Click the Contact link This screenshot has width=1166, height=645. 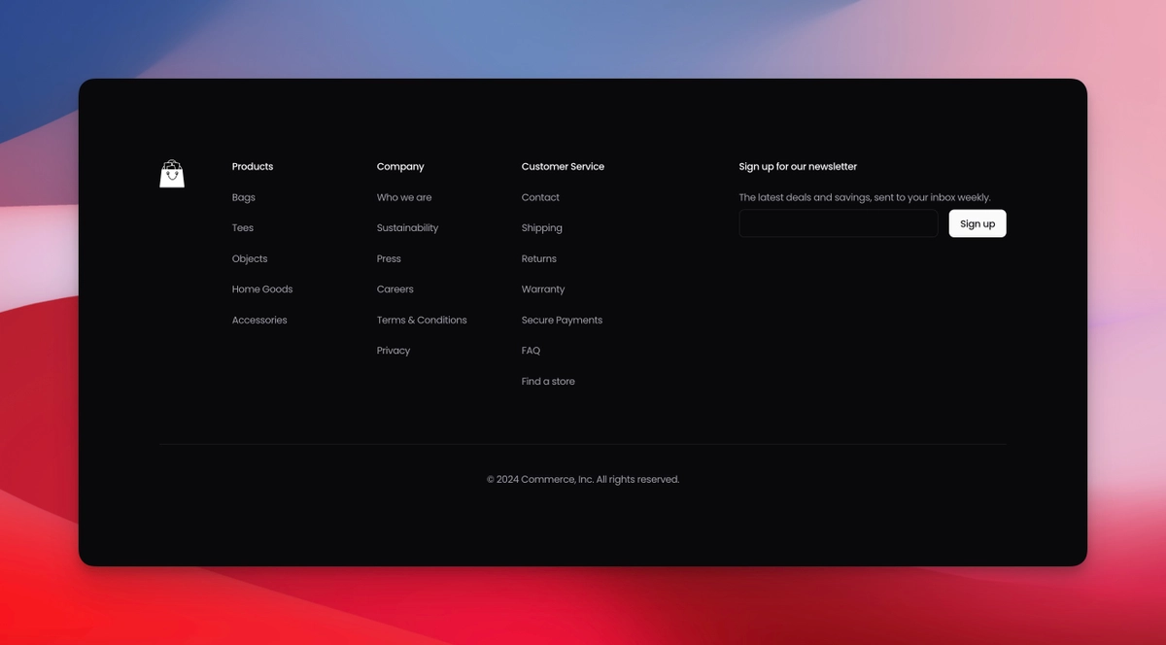540,197
